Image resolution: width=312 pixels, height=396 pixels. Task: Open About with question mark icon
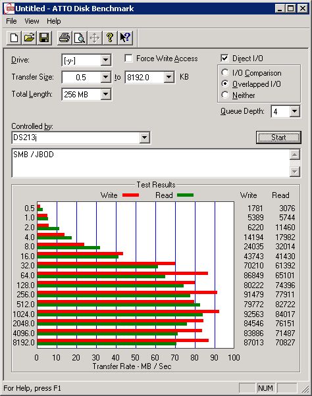[110, 38]
